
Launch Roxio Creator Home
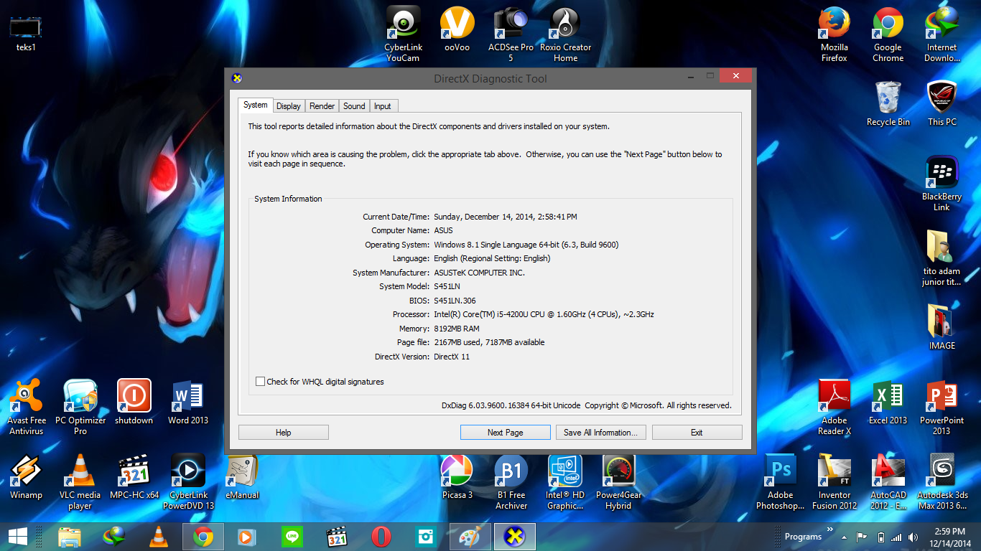coord(565,23)
